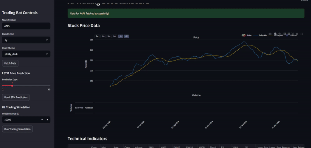Click the 01 Sep 2024 axis label

(175, 125)
